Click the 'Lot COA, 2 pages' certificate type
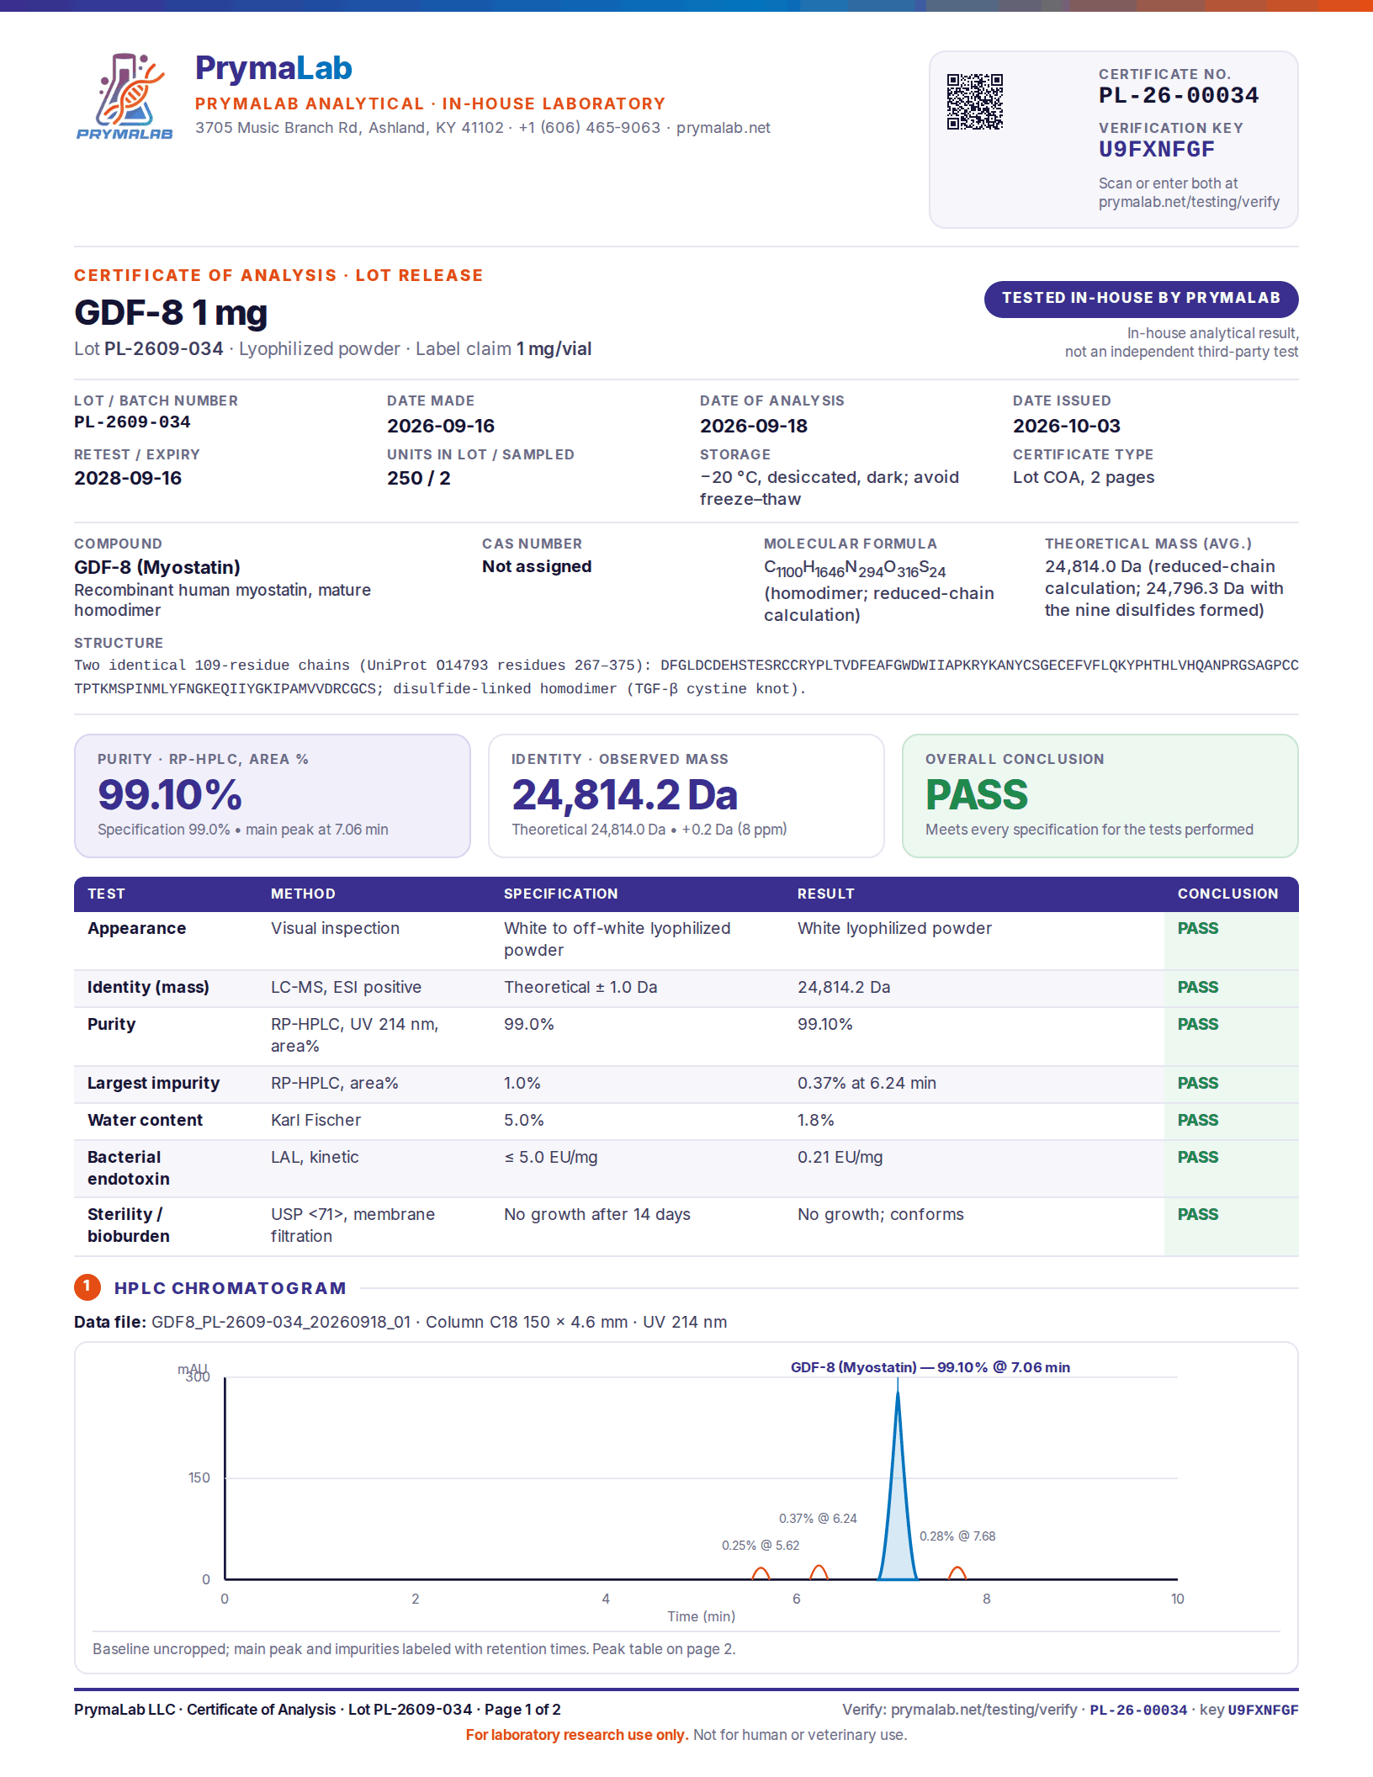The width and height of the screenshot is (1373, 1777). 1084,477
